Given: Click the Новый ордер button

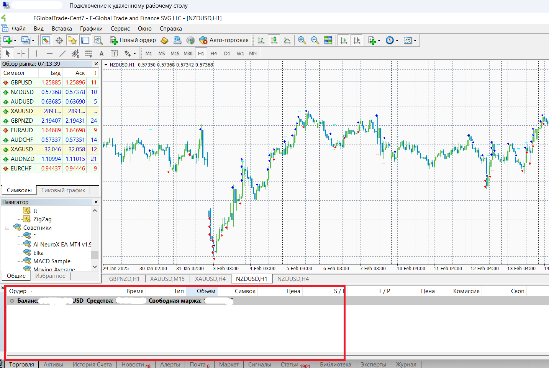Looking at the screenshot, I should 133,40.
